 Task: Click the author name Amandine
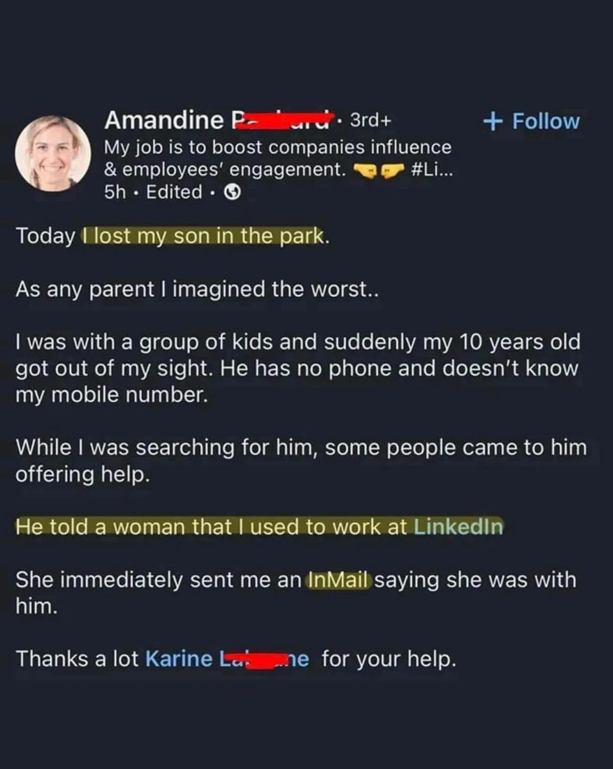pyautogui.click(x=163, y=121)
